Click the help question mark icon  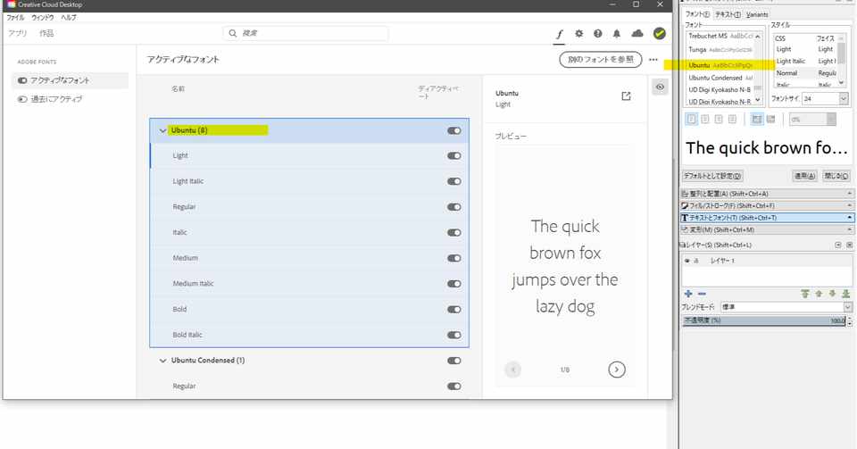coord(598,34)
